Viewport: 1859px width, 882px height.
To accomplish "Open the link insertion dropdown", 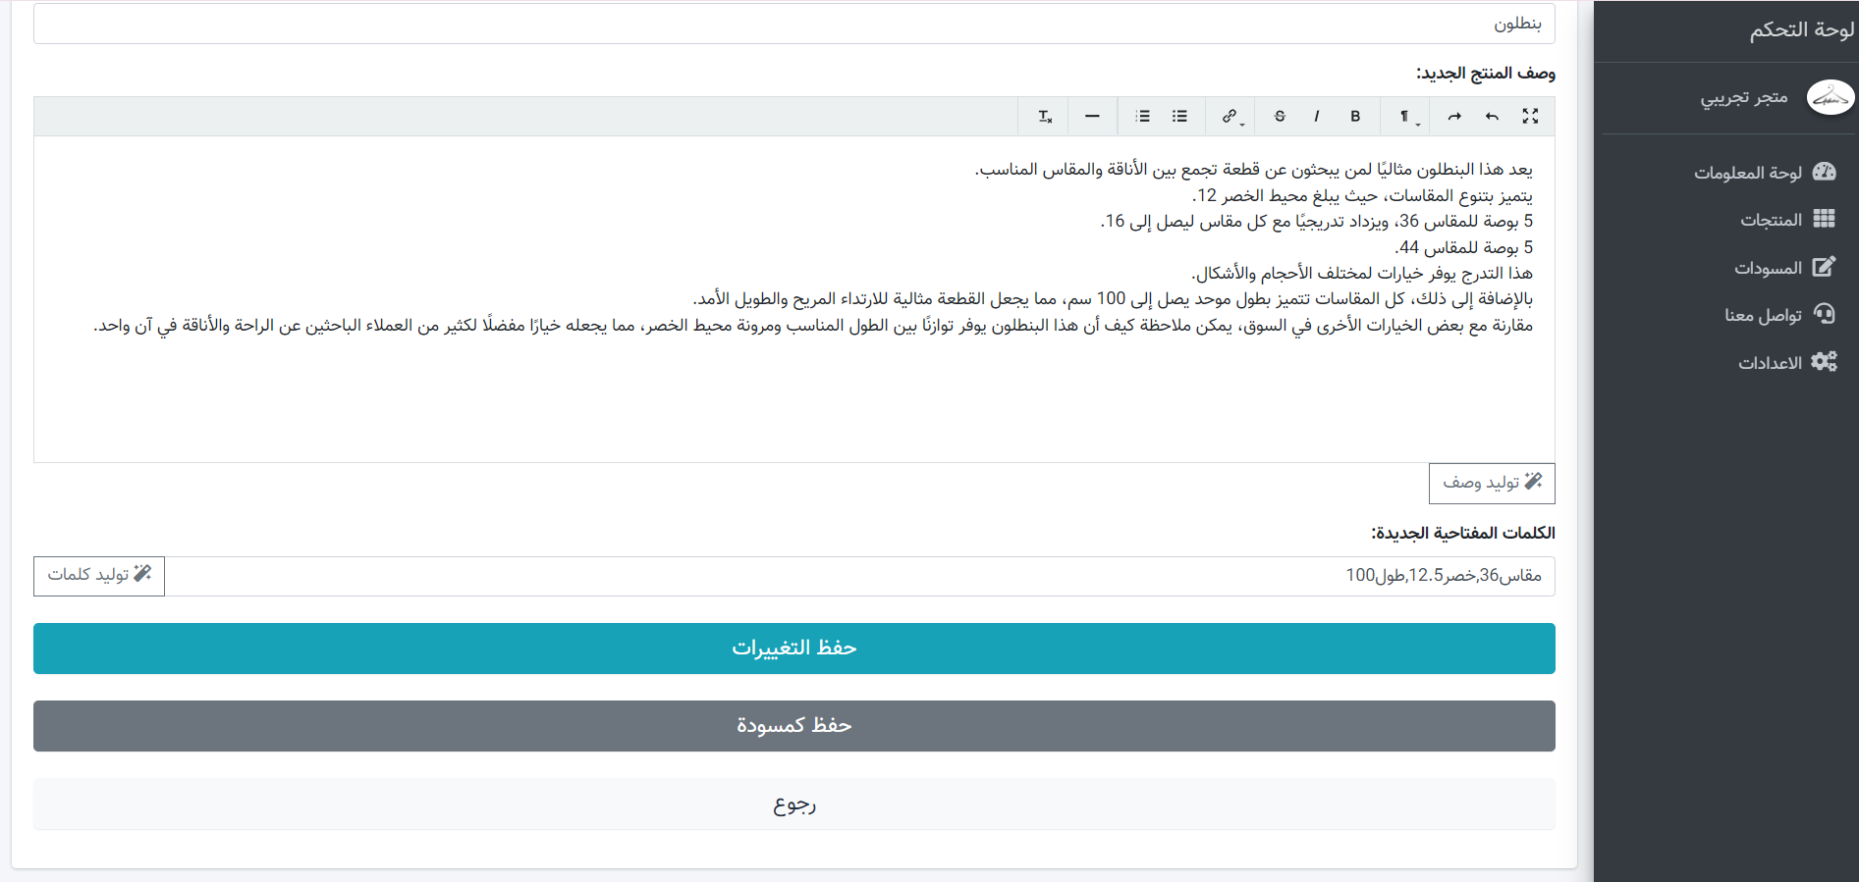I will point(1231,117).
